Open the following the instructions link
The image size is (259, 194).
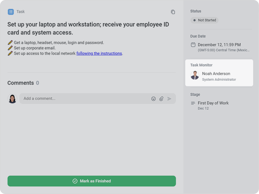tap(99, 54)
